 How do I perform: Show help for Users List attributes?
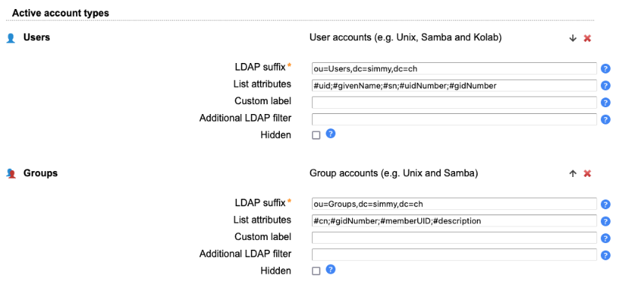[605, 85]
